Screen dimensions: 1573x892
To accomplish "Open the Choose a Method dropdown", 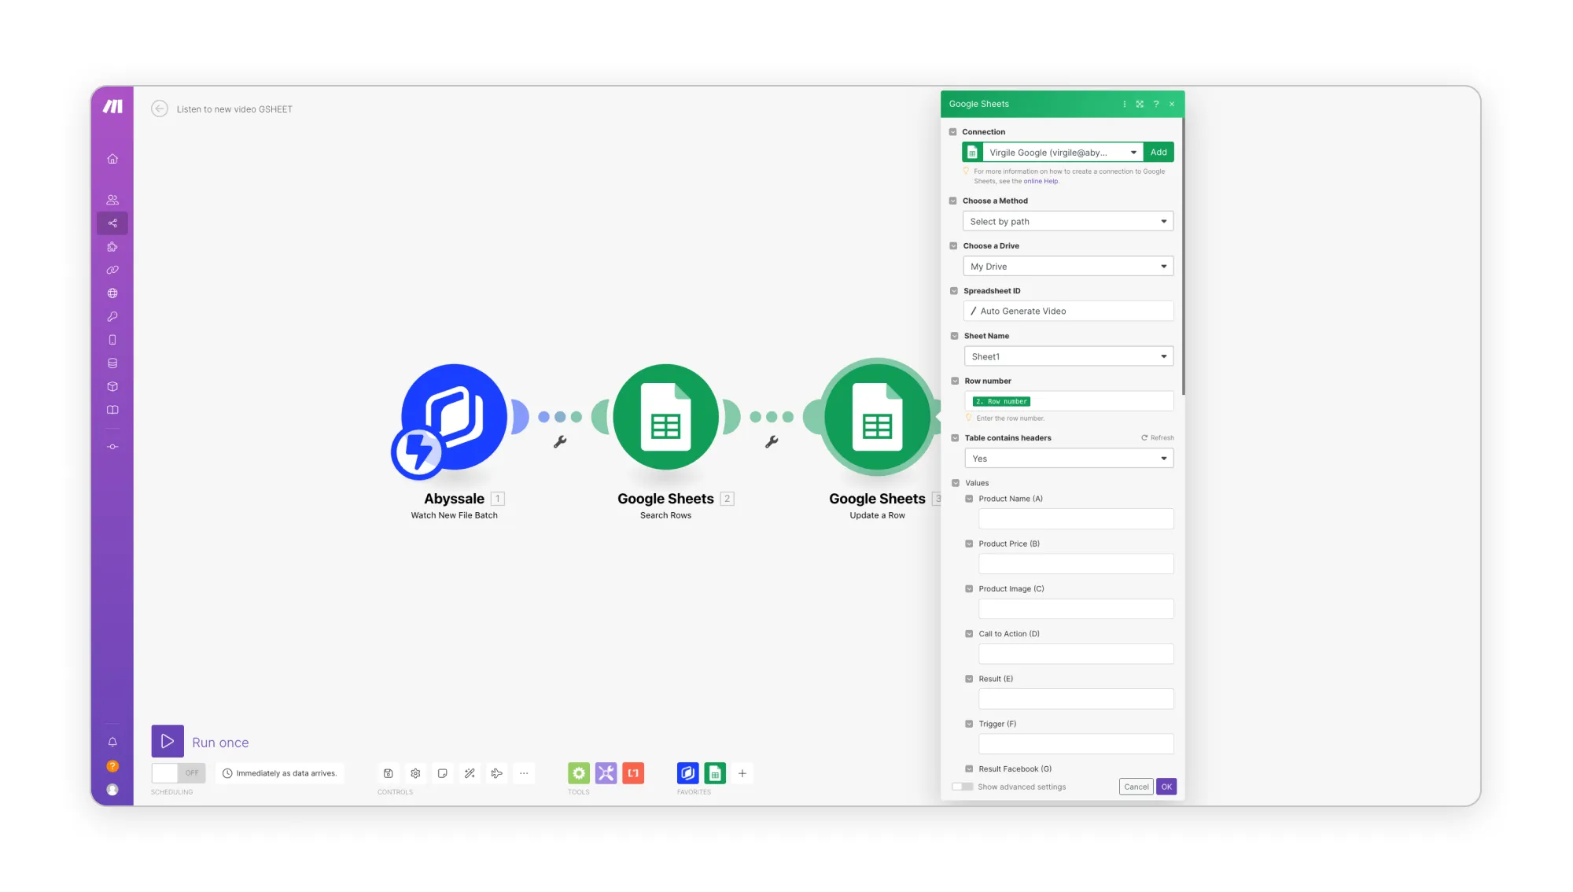I will tap(1067, 221).
